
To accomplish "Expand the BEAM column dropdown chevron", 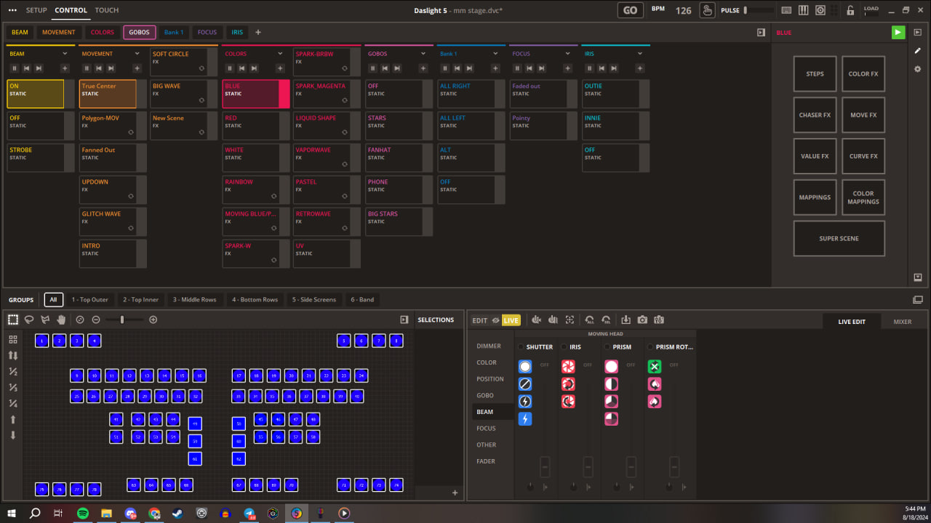I will point(65,54).
